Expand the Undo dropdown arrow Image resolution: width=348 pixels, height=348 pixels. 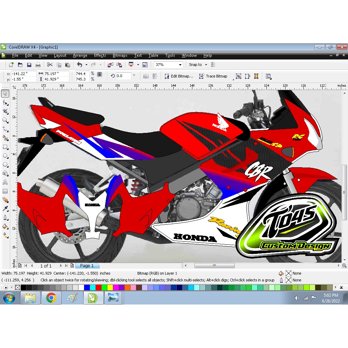(x=86, y=65)
